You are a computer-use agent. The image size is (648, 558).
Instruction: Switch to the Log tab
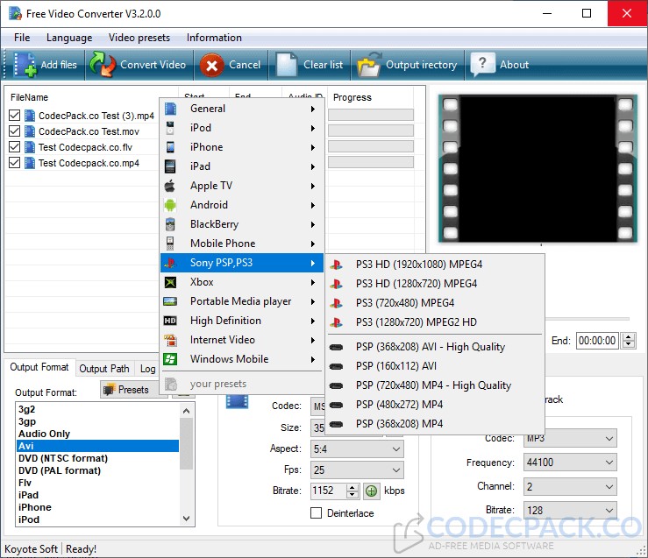(147, 369)
